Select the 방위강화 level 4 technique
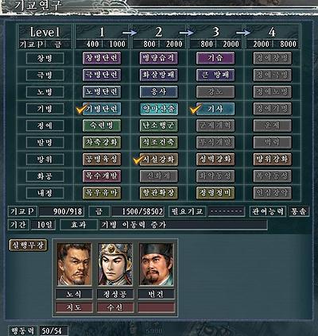Screen dimensions: 318x336 tap(273, 159)
